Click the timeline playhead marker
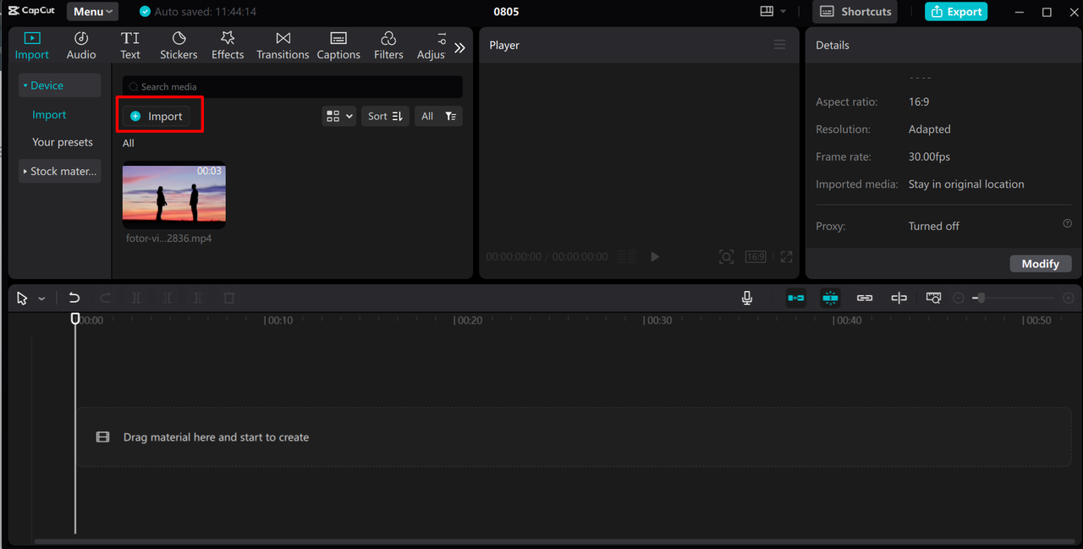1083x549 pixels. coord(75,319)
